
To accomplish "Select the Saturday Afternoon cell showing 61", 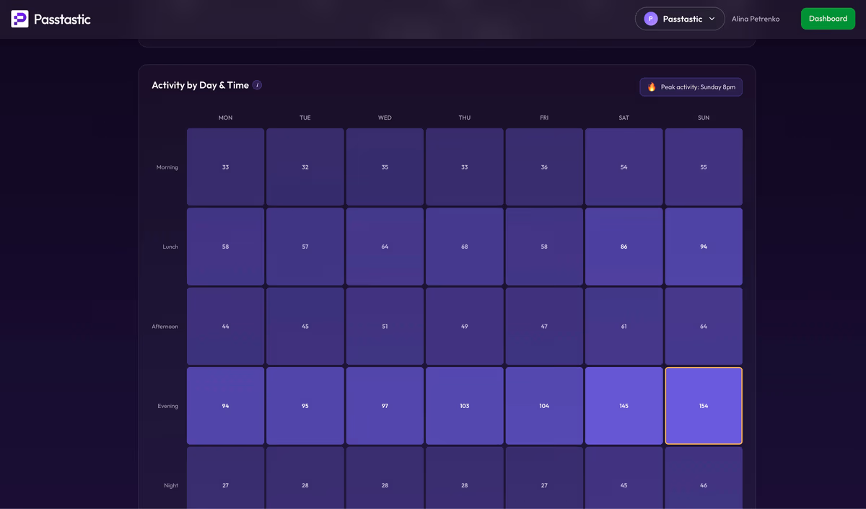I will (x=624, y=327).
